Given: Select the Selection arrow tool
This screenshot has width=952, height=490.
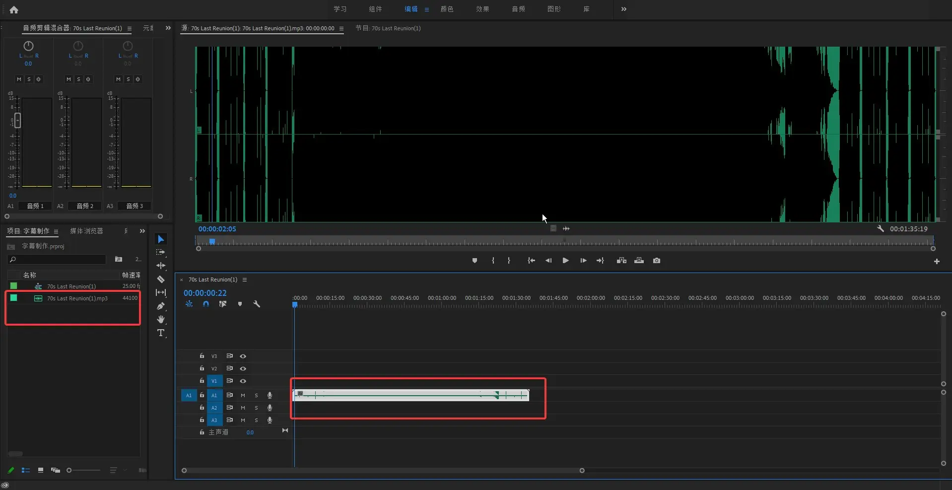Looking at the screenshot, I should point(161,239).
